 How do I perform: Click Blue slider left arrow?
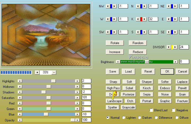point(20,114)
